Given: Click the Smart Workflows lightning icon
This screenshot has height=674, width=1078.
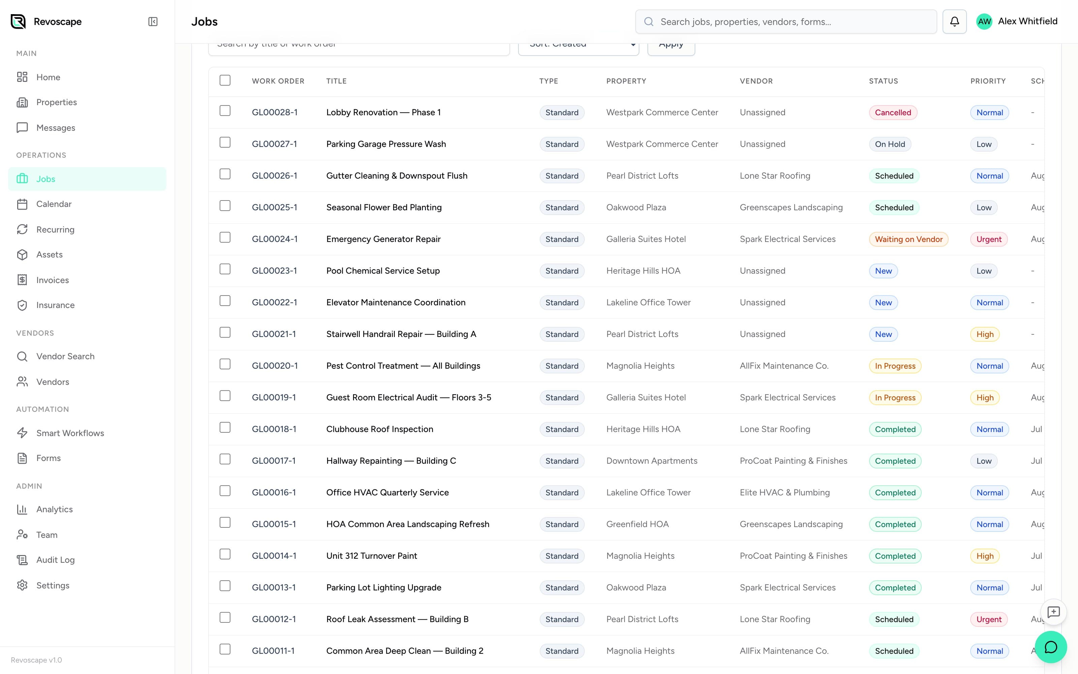Looking at the screenshot, I should (22, 433).
